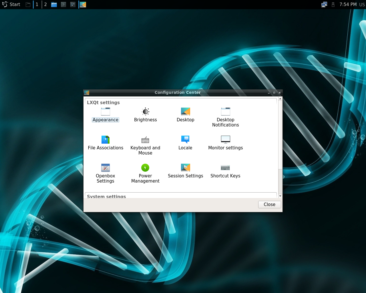Click the show desktop icon in the panel
Image resolution: width=366 pixels, height=293 pixels.
[28, 4]
